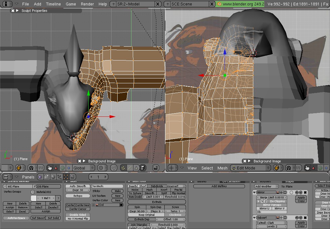Toggle Mirror modifier cage circle
The image size is (330, 229).
pos(291,192)
